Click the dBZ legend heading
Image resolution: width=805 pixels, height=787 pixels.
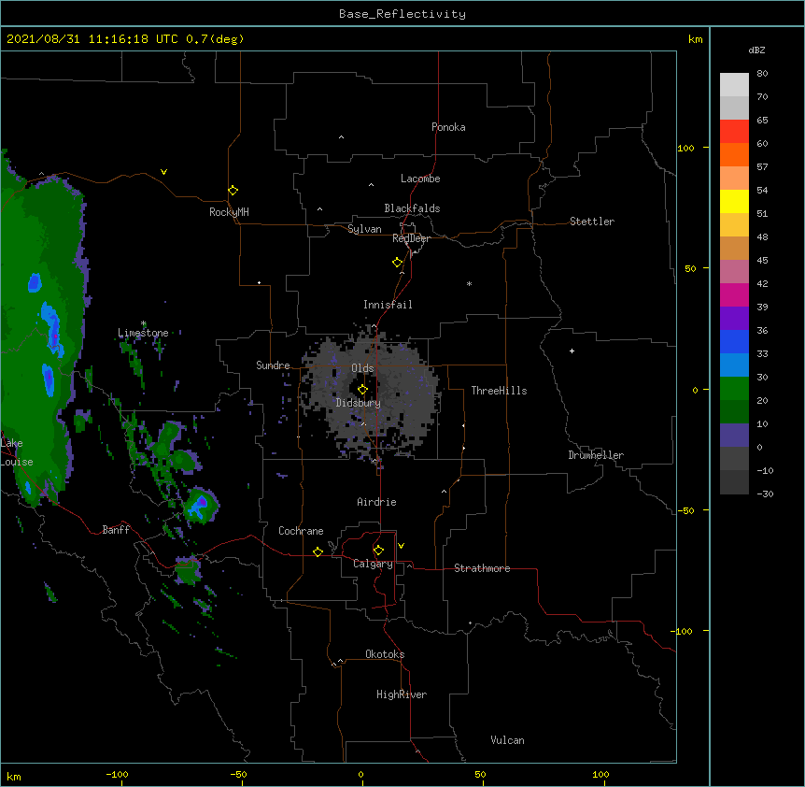(756, 50)
